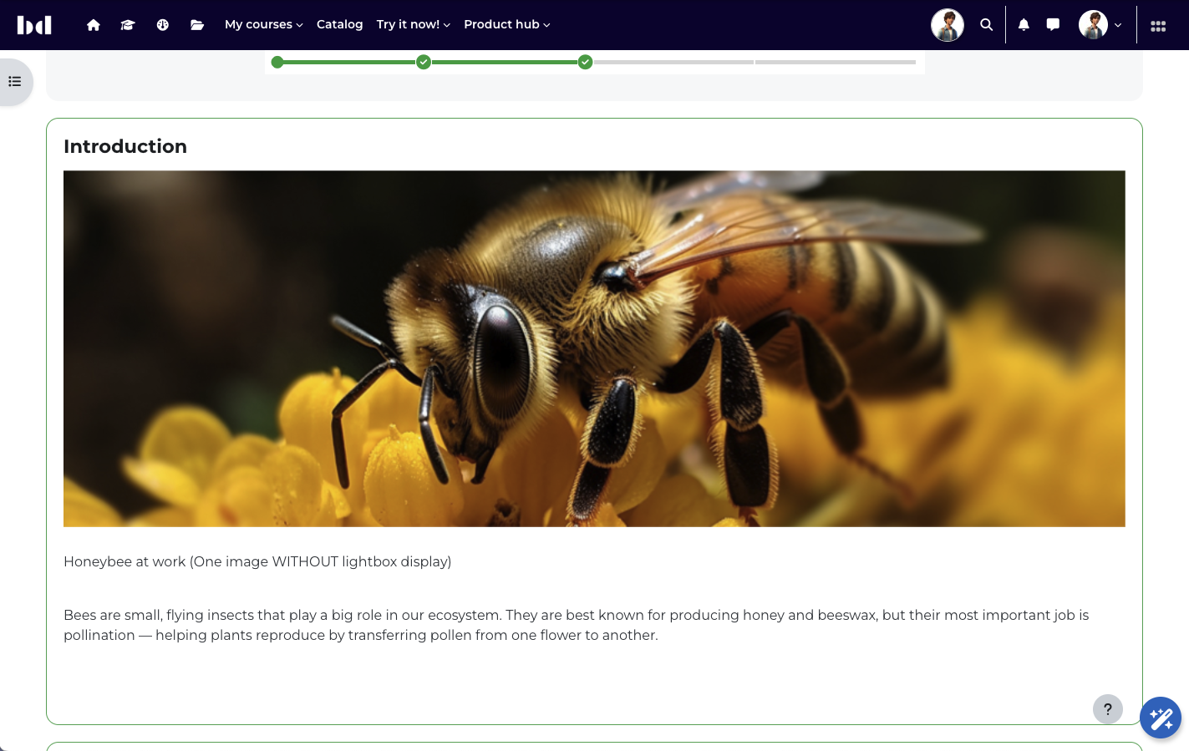Open the nine-dot grid apps menu
This screenshot has height=751, width=1189.
point(1158,26)
